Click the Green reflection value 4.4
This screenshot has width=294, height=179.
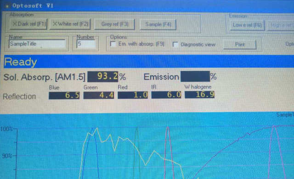point(99,95)
